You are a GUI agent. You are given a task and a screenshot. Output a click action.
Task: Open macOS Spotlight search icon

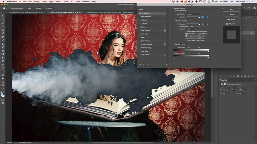[x=248, y=2]
